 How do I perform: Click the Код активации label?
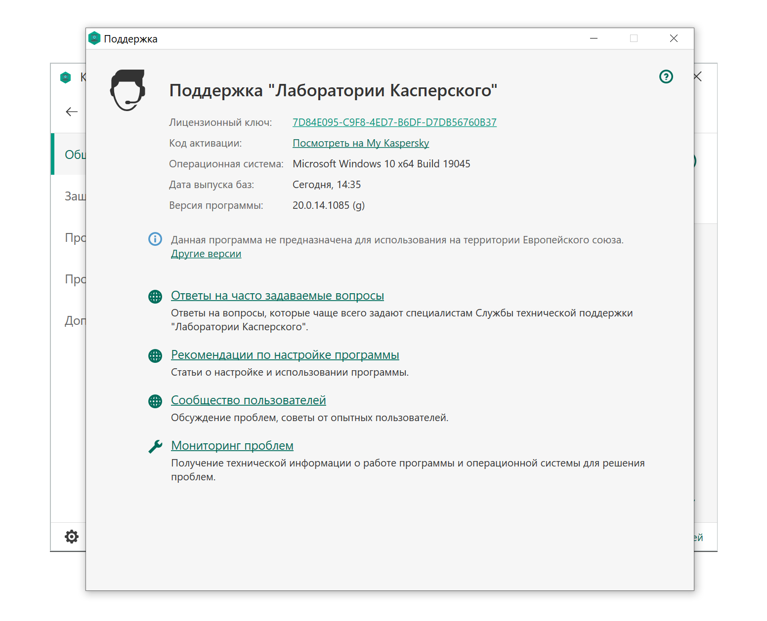206,143
